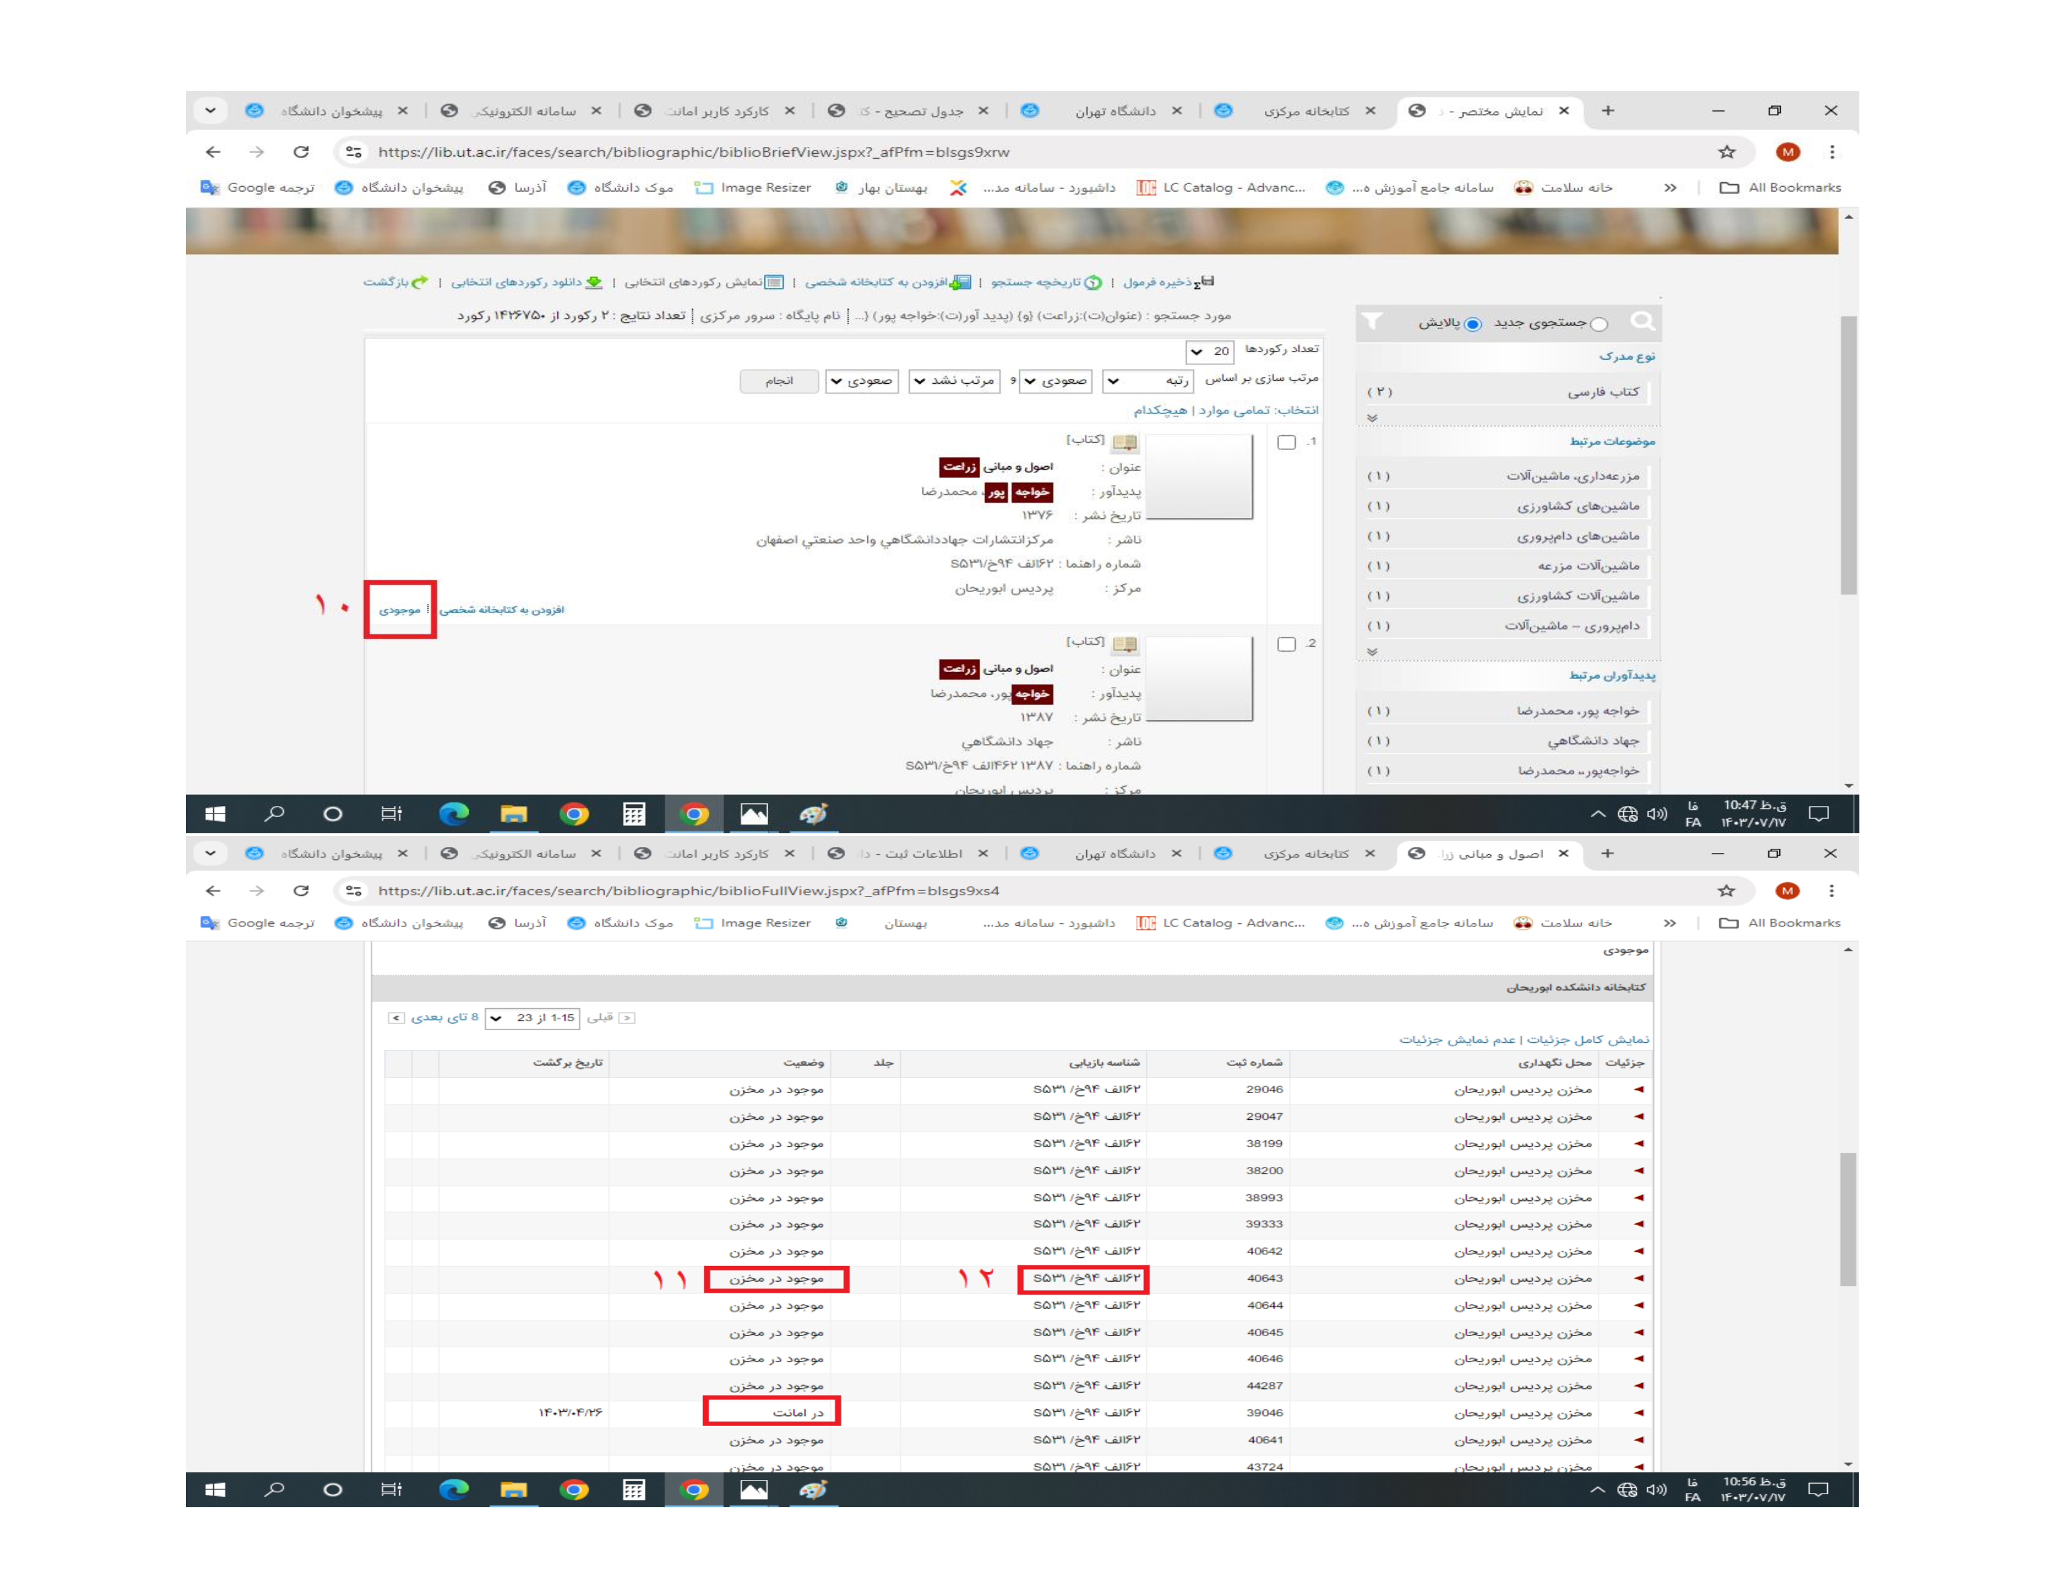The image size is (2046, 1581).
Task: Expand more items under نوع مدرک
Action: click(1371, 418)
